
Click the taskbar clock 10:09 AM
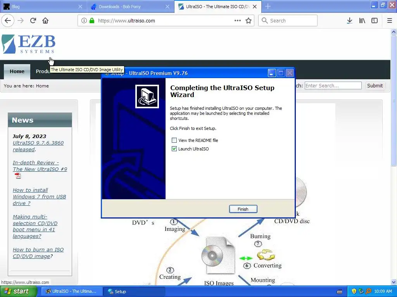(x=383, y=291)
